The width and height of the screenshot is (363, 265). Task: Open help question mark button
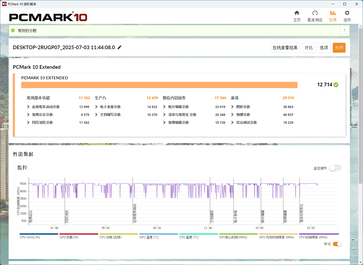click(x=344, y=30)
